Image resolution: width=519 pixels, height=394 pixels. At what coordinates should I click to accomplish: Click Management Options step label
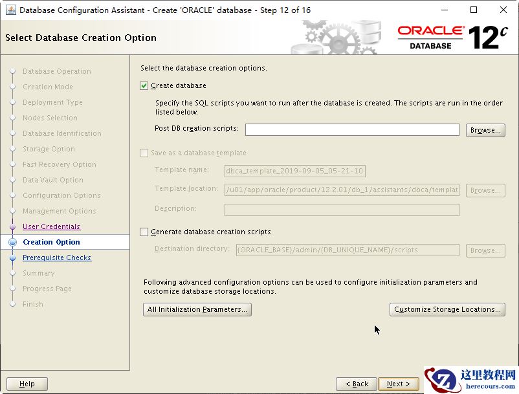tap(60, 212)
